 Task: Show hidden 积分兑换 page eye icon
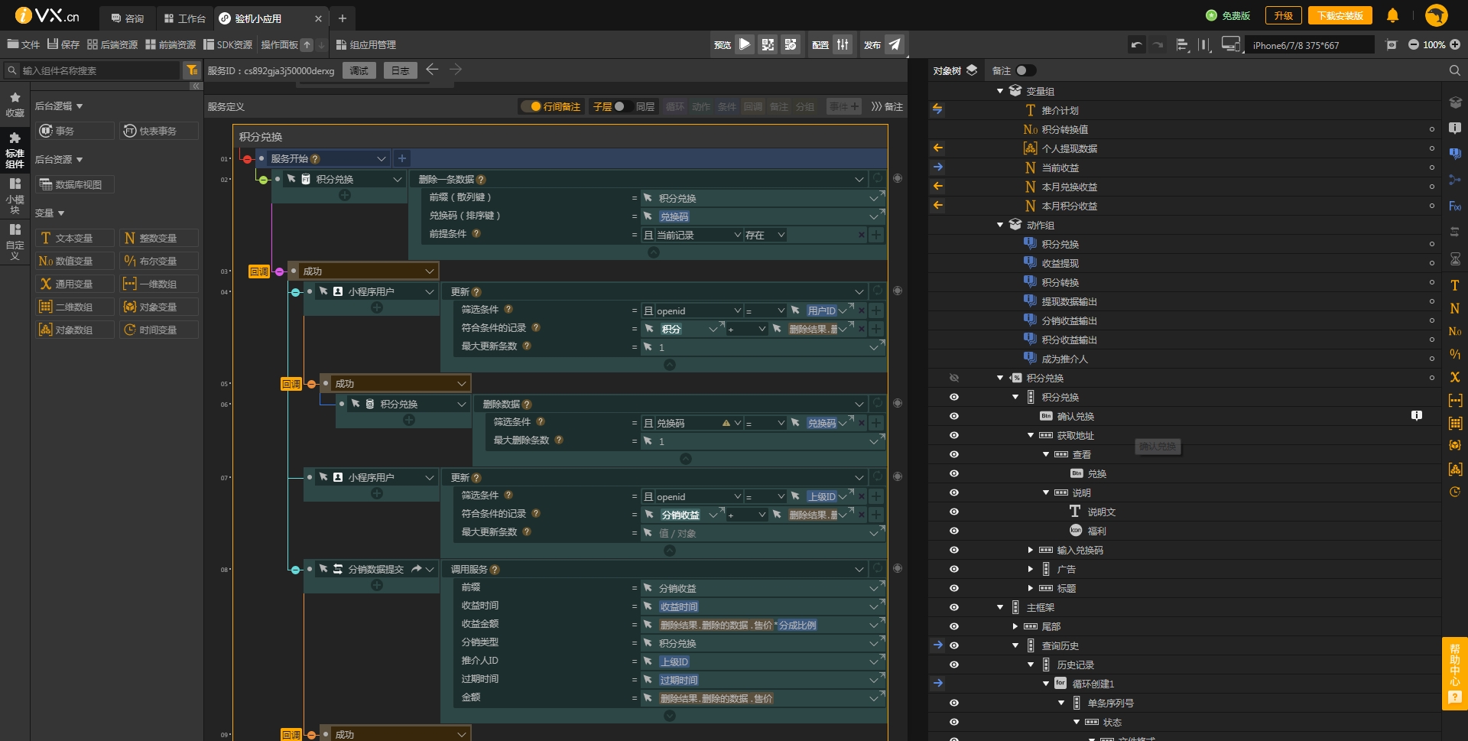pos(954,378)
